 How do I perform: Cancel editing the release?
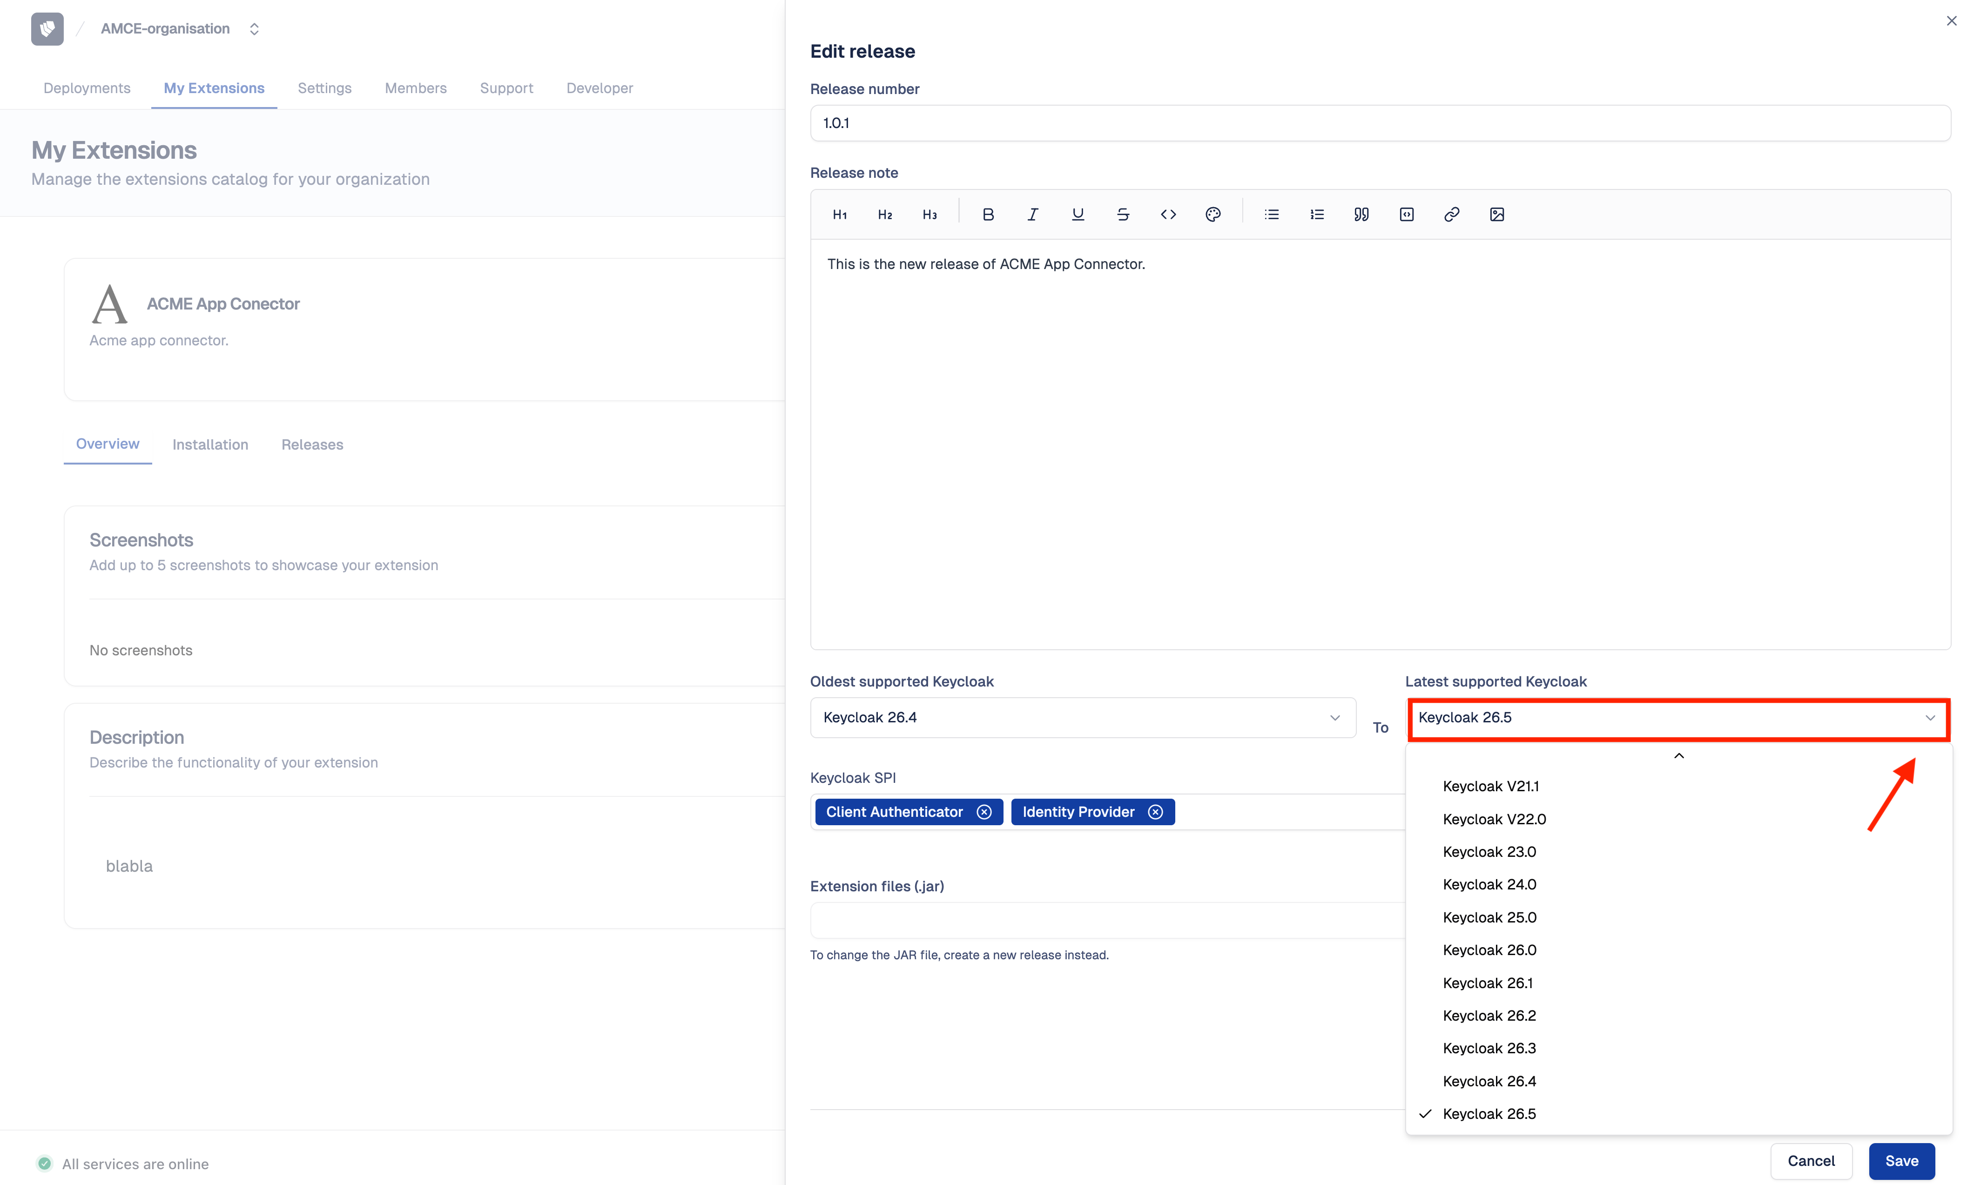[1812, 1161]
